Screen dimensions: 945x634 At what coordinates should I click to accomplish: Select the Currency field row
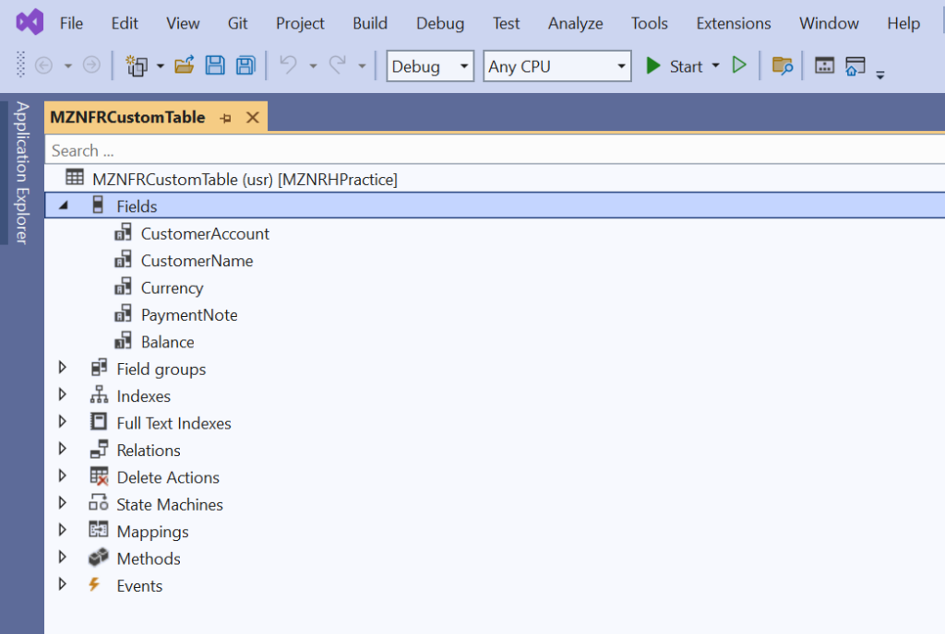(495, 288)
